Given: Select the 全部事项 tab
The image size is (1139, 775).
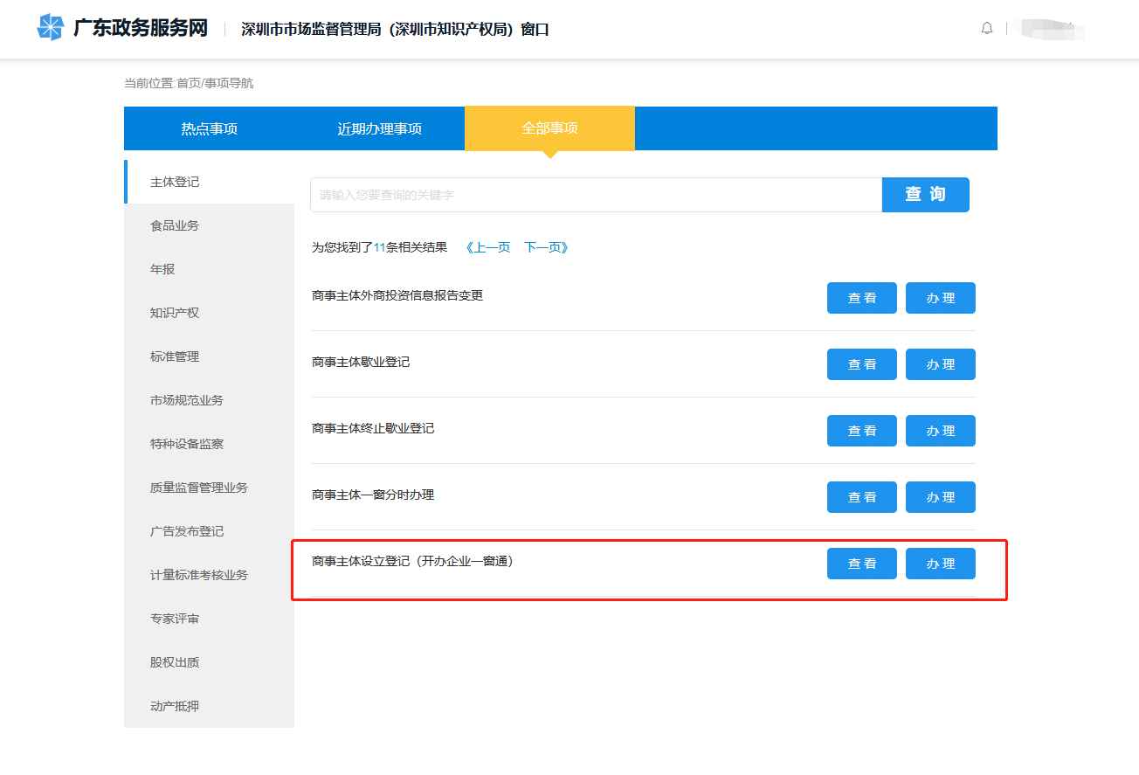Looking at the screenshot, I should [549, 128].
